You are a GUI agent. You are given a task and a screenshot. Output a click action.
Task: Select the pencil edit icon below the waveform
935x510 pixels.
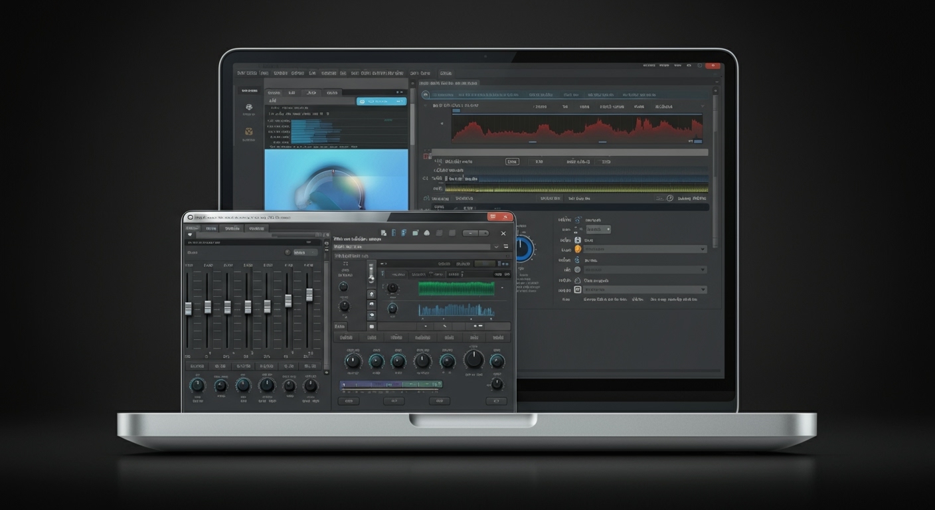[444, 325]
